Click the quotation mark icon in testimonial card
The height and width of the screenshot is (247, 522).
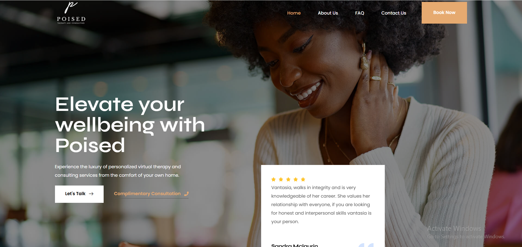click(366, 245)
